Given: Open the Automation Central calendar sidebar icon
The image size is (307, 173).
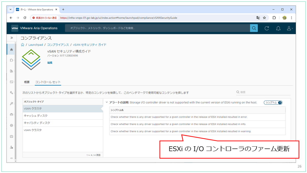Looking at the screenshot, I should tap(12, 136).
